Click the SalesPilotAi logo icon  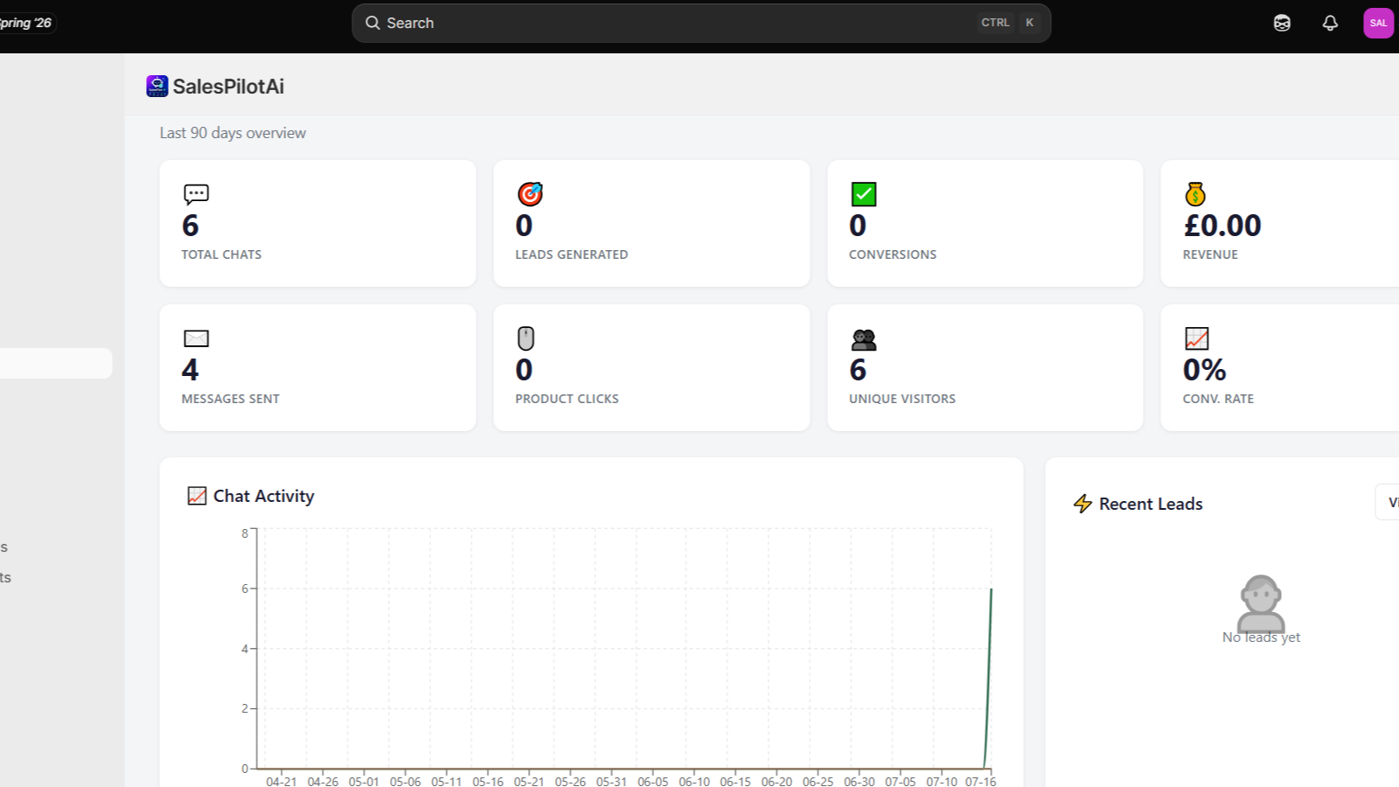point(157,86)
